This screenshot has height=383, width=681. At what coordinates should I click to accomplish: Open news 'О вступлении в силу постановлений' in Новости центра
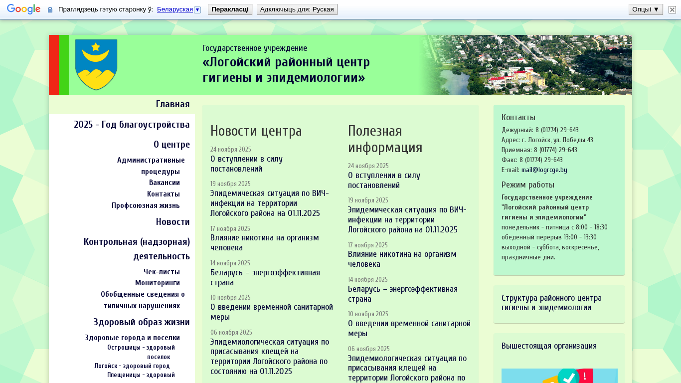click(x=246, y=164)
